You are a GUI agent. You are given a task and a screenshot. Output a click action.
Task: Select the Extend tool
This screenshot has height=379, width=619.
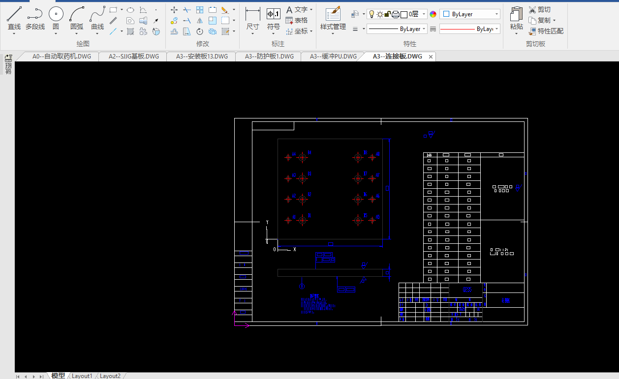point(187,21)
